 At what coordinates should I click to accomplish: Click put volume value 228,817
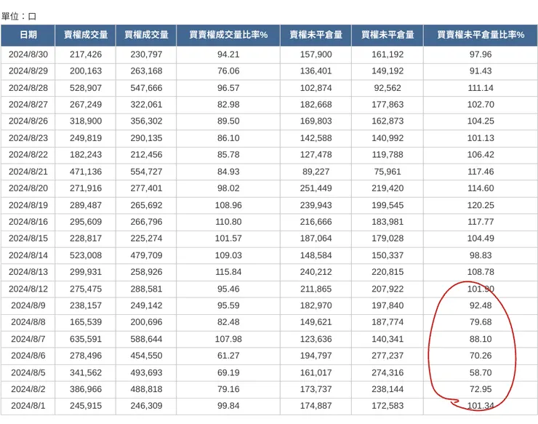pos(86,239)
